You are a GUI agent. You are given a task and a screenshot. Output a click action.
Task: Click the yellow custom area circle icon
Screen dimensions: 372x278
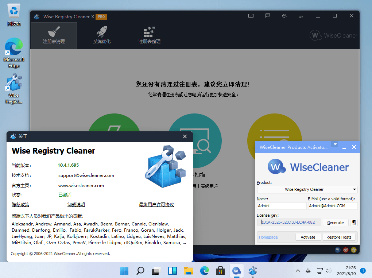click(x=275, y=128)
